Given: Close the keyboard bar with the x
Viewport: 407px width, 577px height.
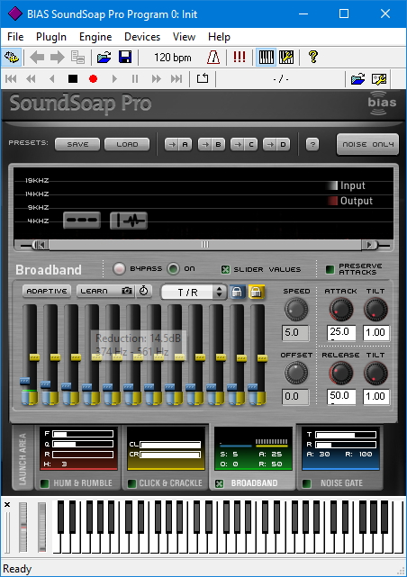Looking at the screenshot, I should (x=7, y=505).
